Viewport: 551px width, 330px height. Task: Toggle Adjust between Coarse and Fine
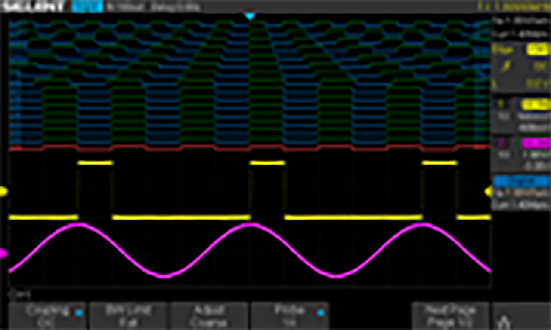tap(210, 317)
